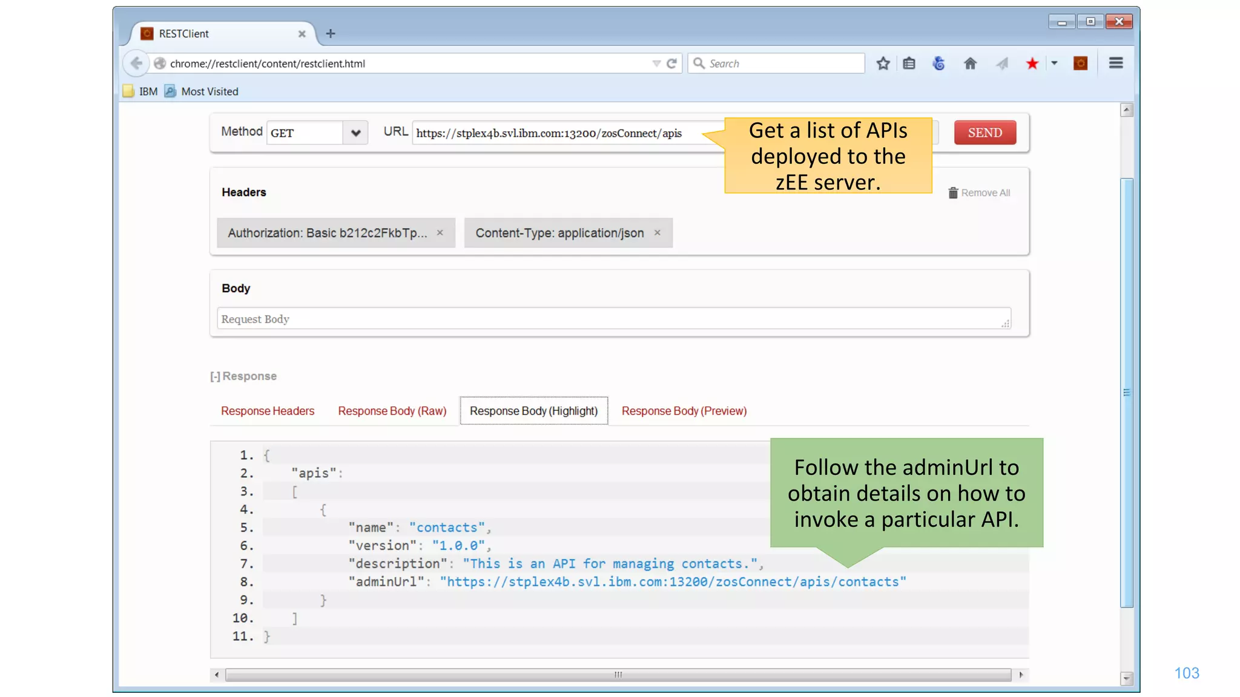The image size is (1240, 697).
Task: Remove all headers with Remove All
Action: (979, 192)
